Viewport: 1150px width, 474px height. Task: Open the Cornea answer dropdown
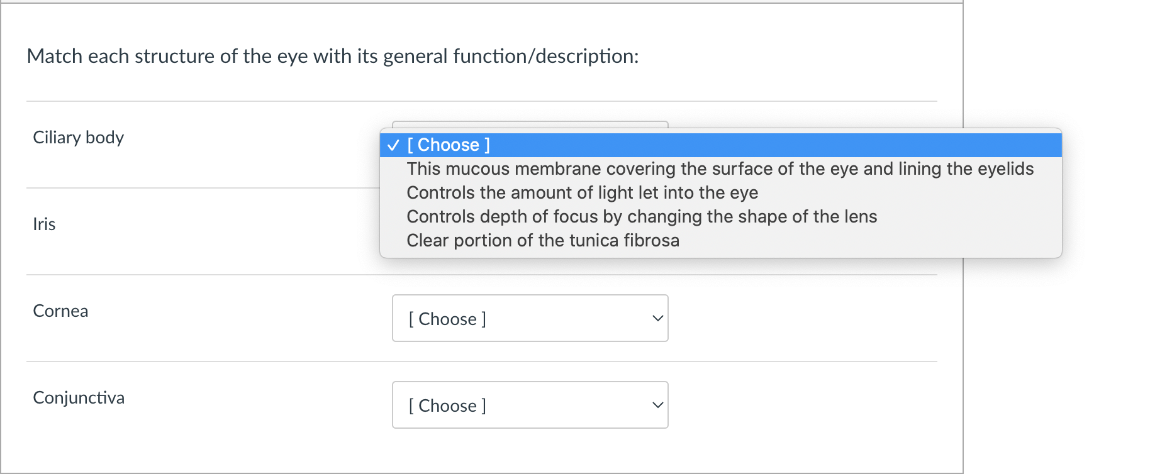point(530,319)
